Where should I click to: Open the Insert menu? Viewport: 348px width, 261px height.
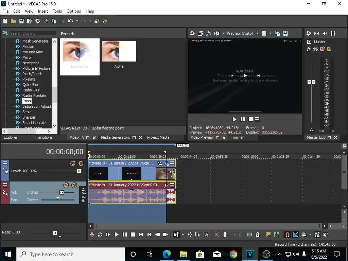(43, 11)
